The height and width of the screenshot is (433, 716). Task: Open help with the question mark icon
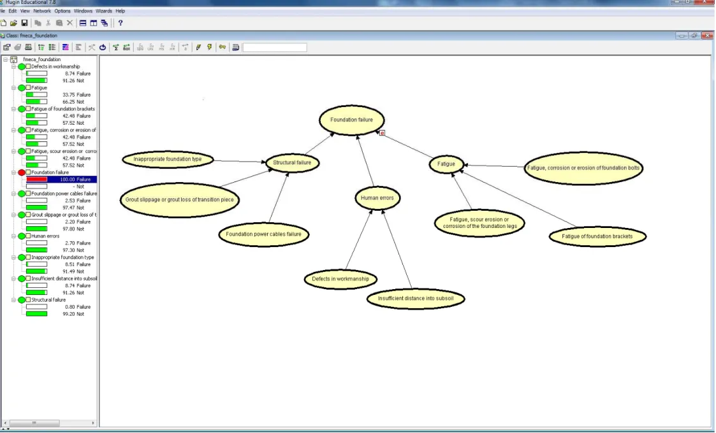(x=121, y=23)
